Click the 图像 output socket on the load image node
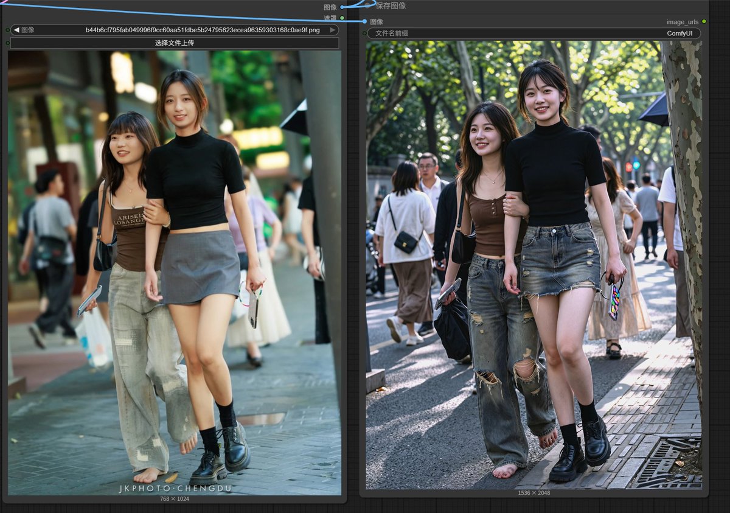 point(342,7)
